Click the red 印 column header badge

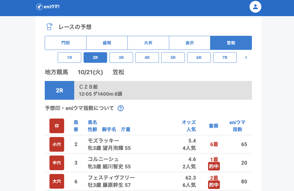coord(57,126)
